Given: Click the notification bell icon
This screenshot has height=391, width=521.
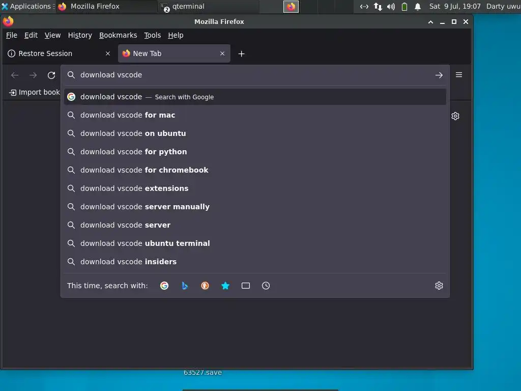Looking at the screenshot, I should pyautogui.click(x=418, y=6).
